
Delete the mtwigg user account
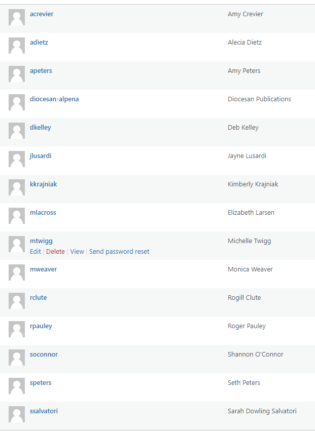point(55,252)
